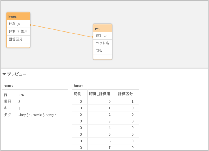Click the 時刻_計算用 column header in preview grid
209x151 pixels.
tap(100, 94)
